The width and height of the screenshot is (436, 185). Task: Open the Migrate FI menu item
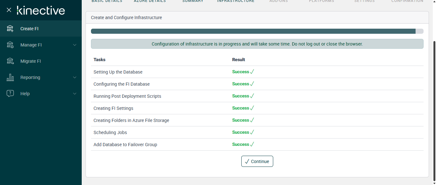point(31,61)
